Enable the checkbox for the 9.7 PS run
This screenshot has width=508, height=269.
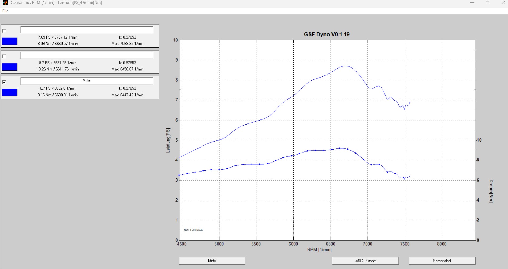(x=4, y=57)
